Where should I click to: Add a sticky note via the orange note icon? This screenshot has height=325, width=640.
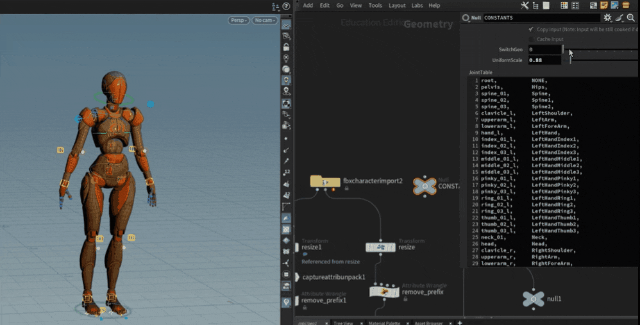(604, 5)
